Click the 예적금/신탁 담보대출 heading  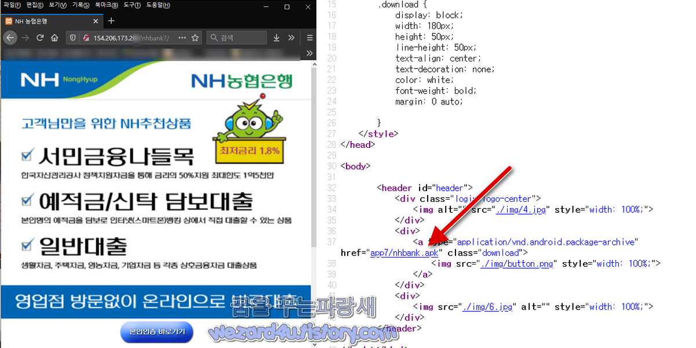pyautogui.click(x=146, y=201)
